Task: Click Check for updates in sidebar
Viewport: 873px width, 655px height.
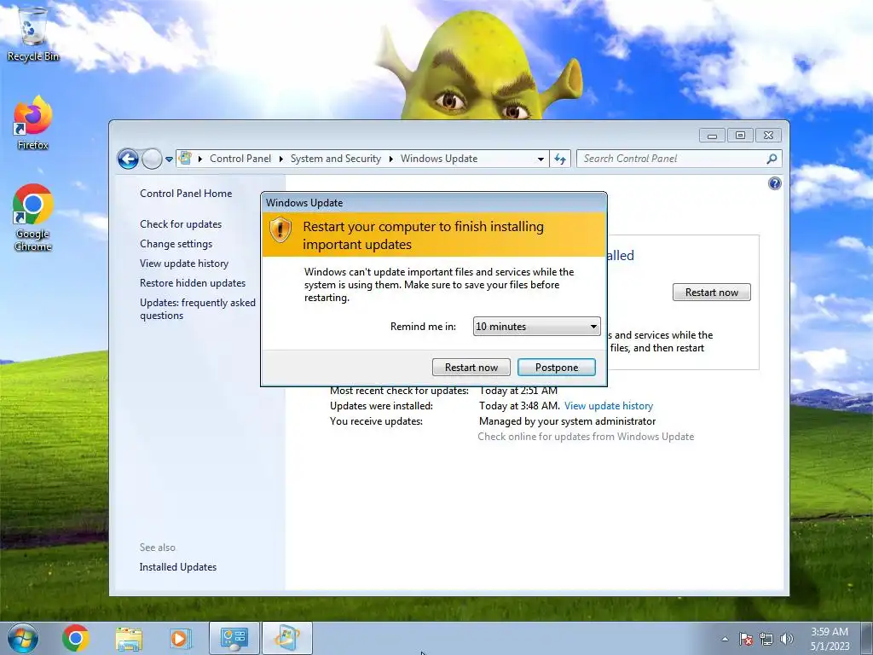Action: [x=181, y=224]
